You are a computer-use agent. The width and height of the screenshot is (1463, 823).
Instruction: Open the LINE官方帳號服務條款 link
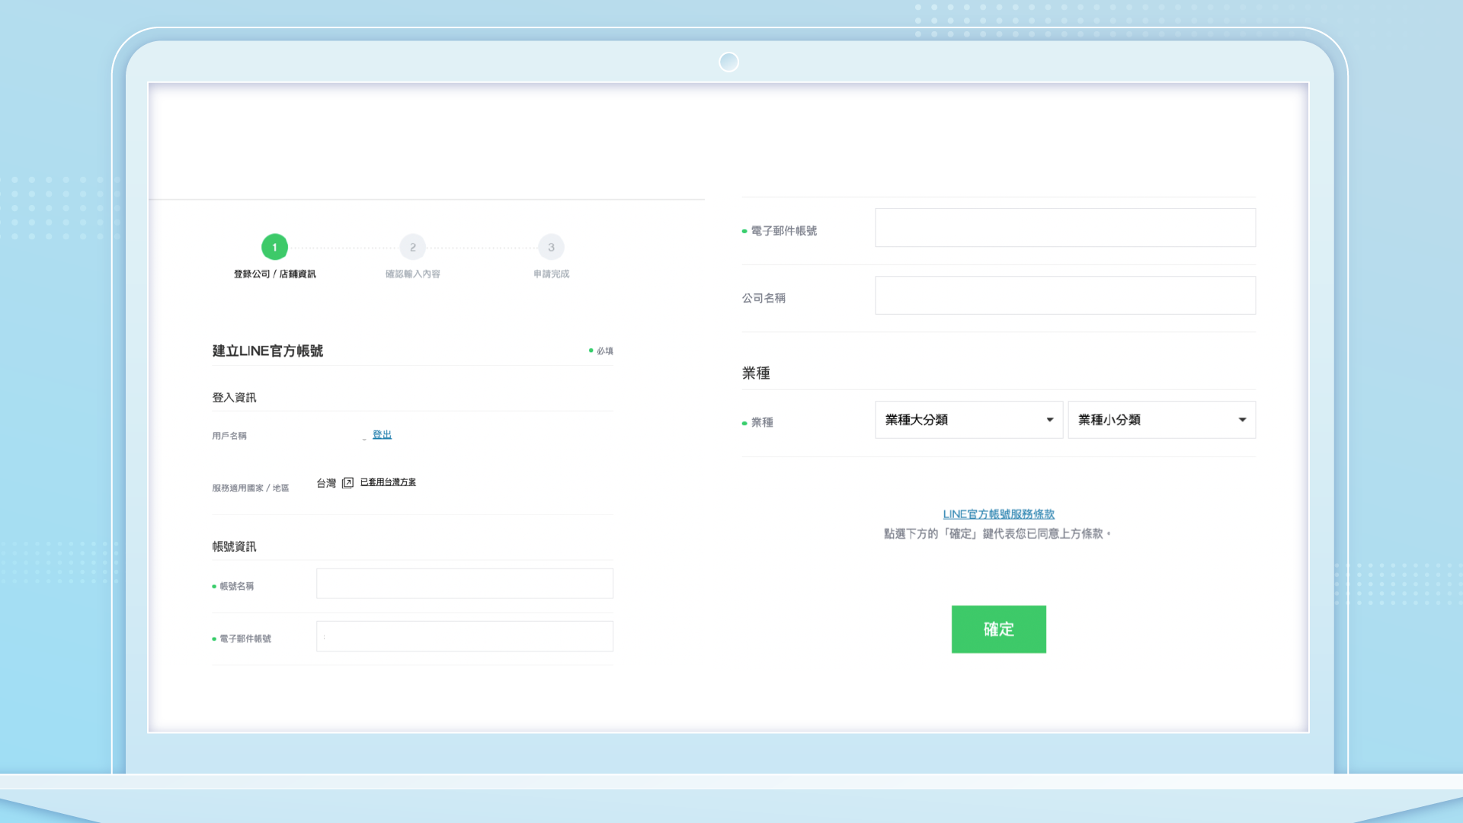pos(998,514)
